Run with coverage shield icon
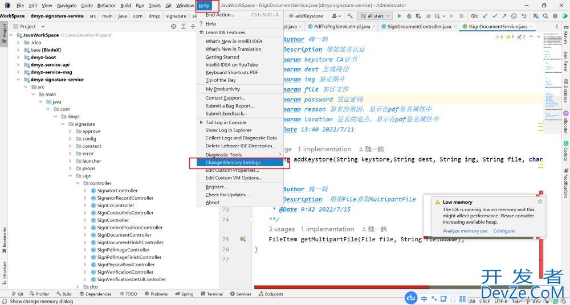 tap(418, 16)
